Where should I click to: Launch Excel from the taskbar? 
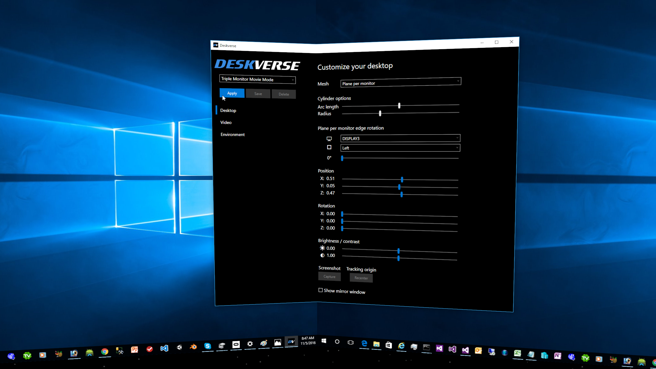[517, 353]
